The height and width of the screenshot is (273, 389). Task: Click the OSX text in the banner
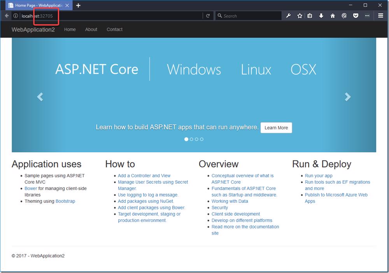point(303,70)
